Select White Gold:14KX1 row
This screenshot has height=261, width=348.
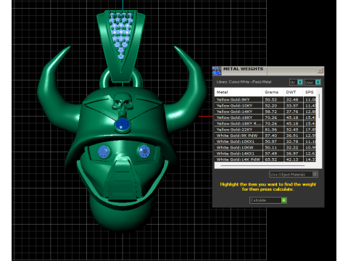click(x=265, y=154)
